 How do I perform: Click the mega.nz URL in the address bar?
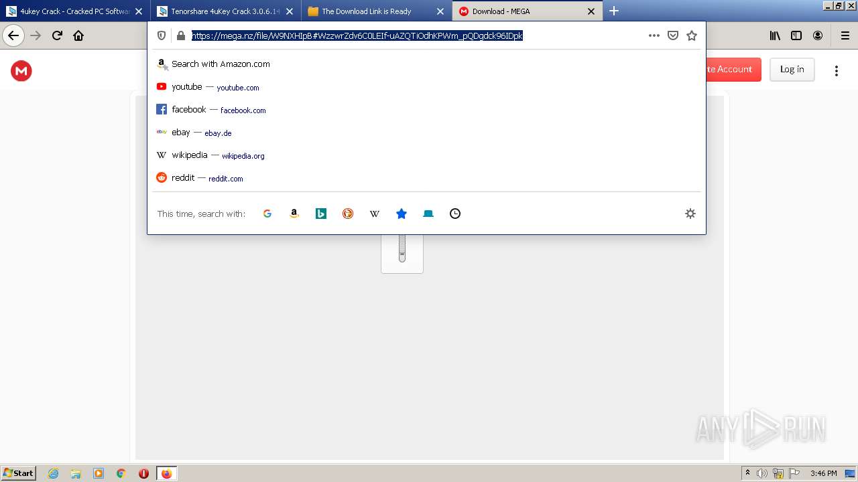[357, 36]
